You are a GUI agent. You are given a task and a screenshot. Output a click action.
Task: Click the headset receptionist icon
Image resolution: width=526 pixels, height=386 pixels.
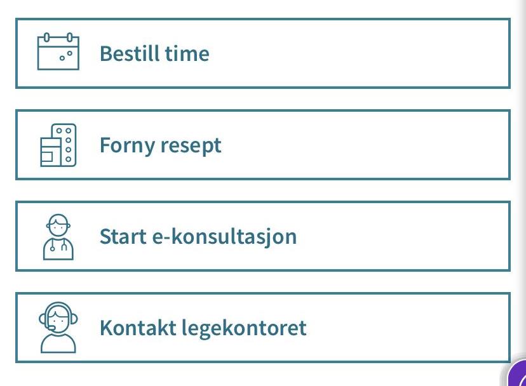click(58, 328)
